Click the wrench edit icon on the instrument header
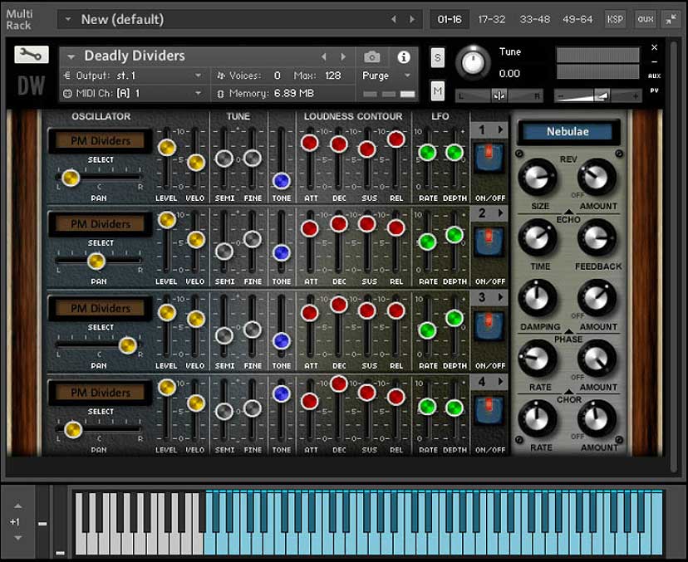Image resolution: width=688 pixels, height=562 pixels. [31, 56]
